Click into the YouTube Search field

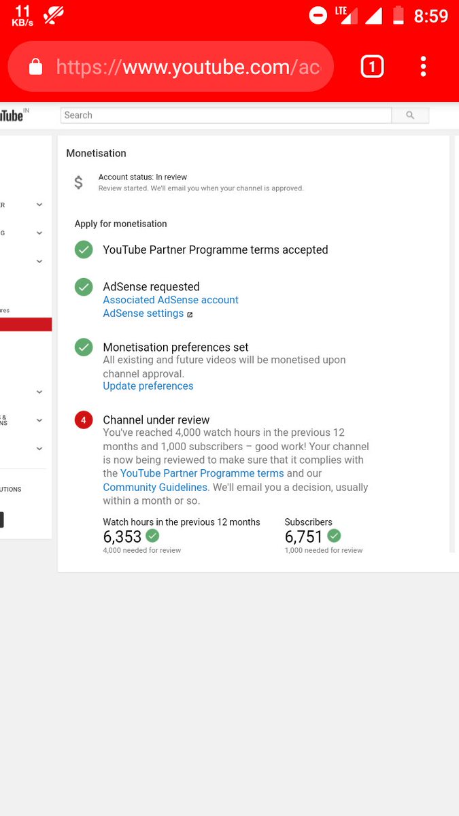226,116
